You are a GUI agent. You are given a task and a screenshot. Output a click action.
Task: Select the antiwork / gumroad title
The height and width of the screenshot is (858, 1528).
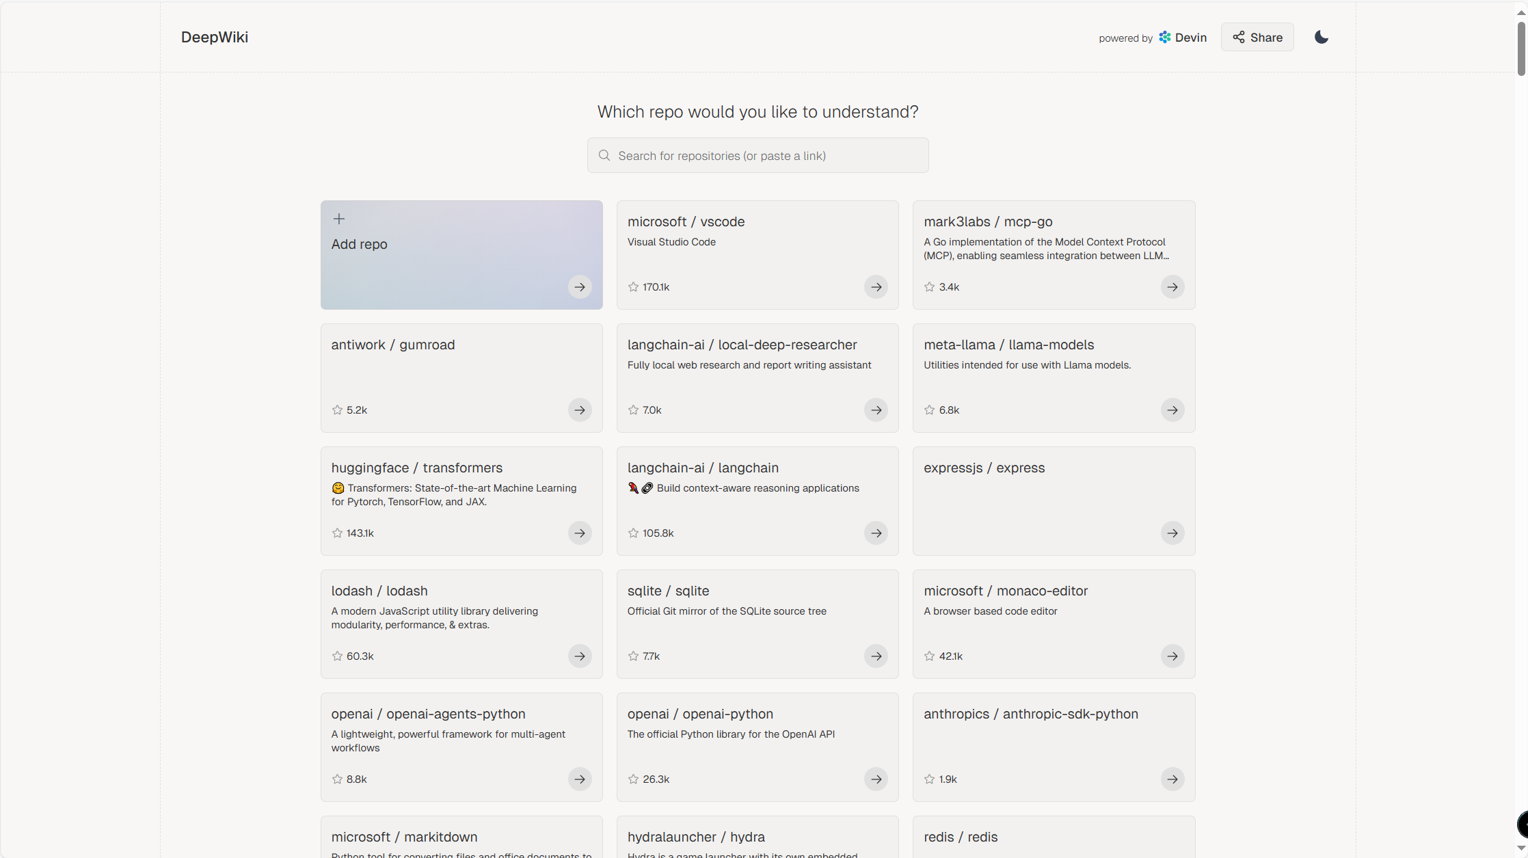[393, 345]
